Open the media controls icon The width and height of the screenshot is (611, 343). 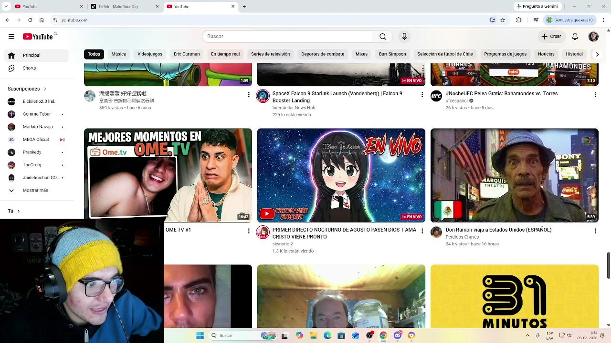pyautogui.click(x=536, y=20)
